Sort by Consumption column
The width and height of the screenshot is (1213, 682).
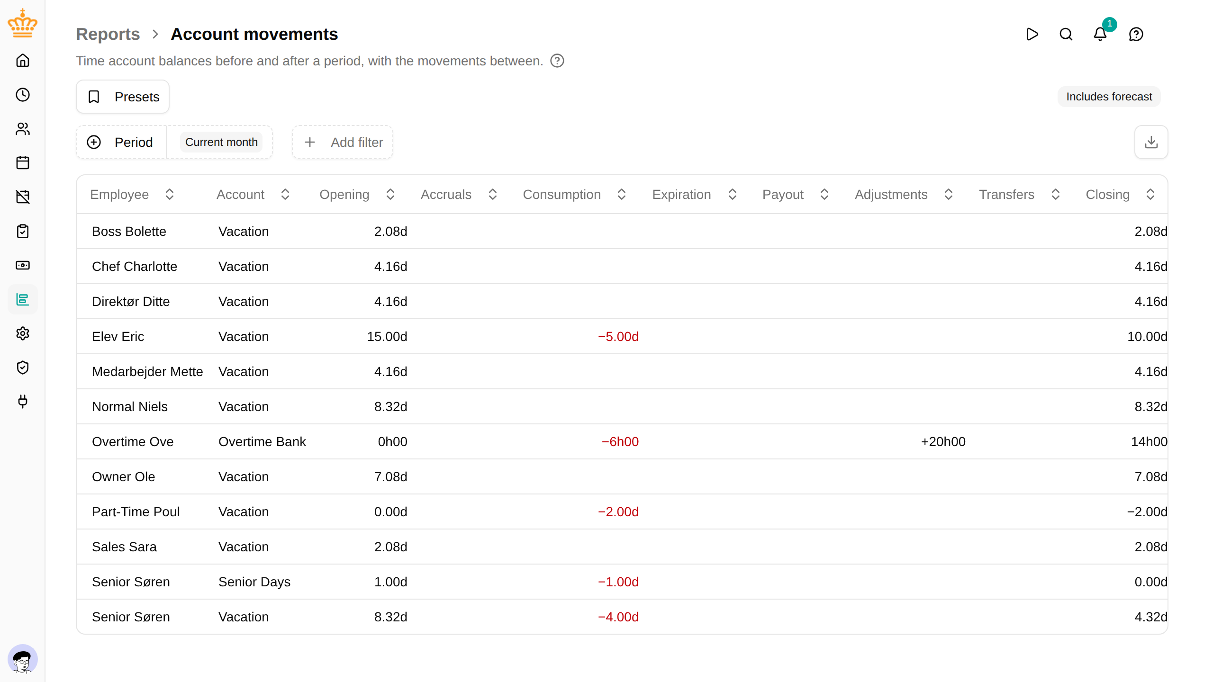pyautogui.click(x=574, y=194)
